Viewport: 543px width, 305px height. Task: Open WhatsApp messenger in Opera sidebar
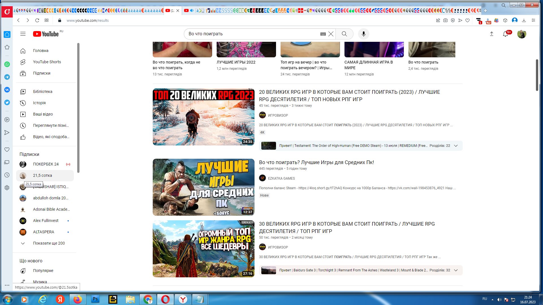(7, 64)
